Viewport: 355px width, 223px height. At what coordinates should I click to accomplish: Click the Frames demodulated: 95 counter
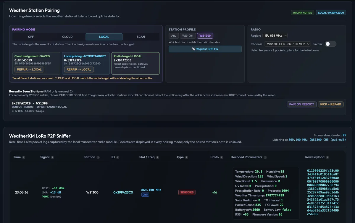click(x=330, y=135)
